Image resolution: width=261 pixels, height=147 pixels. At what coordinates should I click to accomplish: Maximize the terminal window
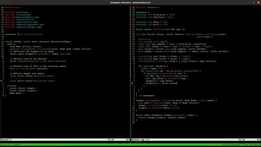[x=254, y=2]
